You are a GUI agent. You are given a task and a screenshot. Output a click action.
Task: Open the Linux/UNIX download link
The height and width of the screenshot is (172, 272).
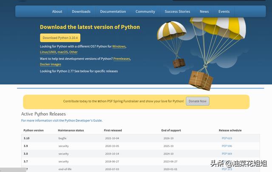(48, 52)
